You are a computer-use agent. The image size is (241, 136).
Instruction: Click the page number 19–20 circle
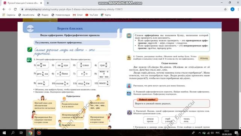point(30,29)
